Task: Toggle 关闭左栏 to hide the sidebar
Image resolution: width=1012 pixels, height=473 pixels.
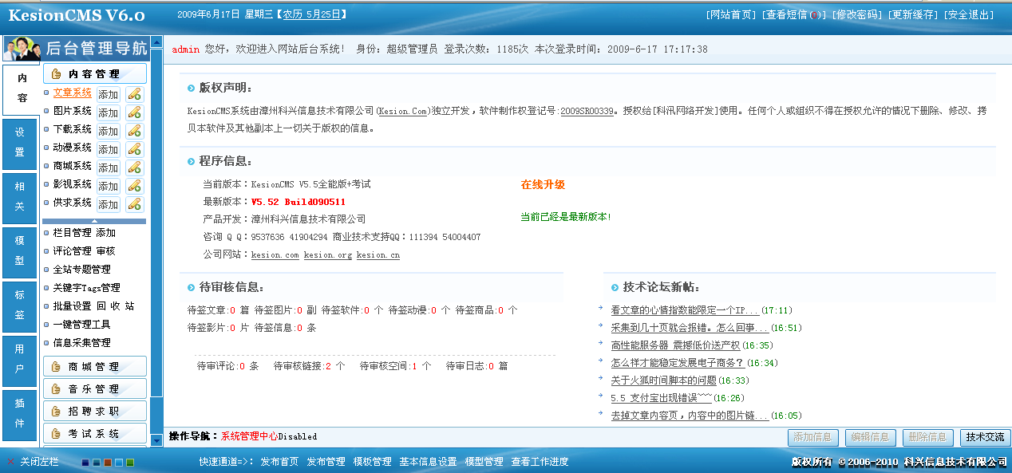Action: 39,461
